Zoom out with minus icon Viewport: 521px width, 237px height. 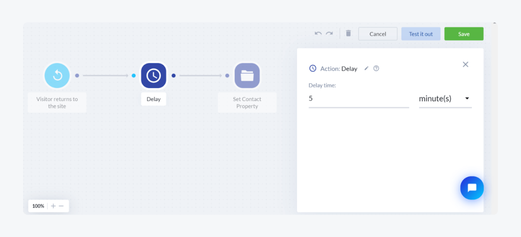click(x=61, y=206)
